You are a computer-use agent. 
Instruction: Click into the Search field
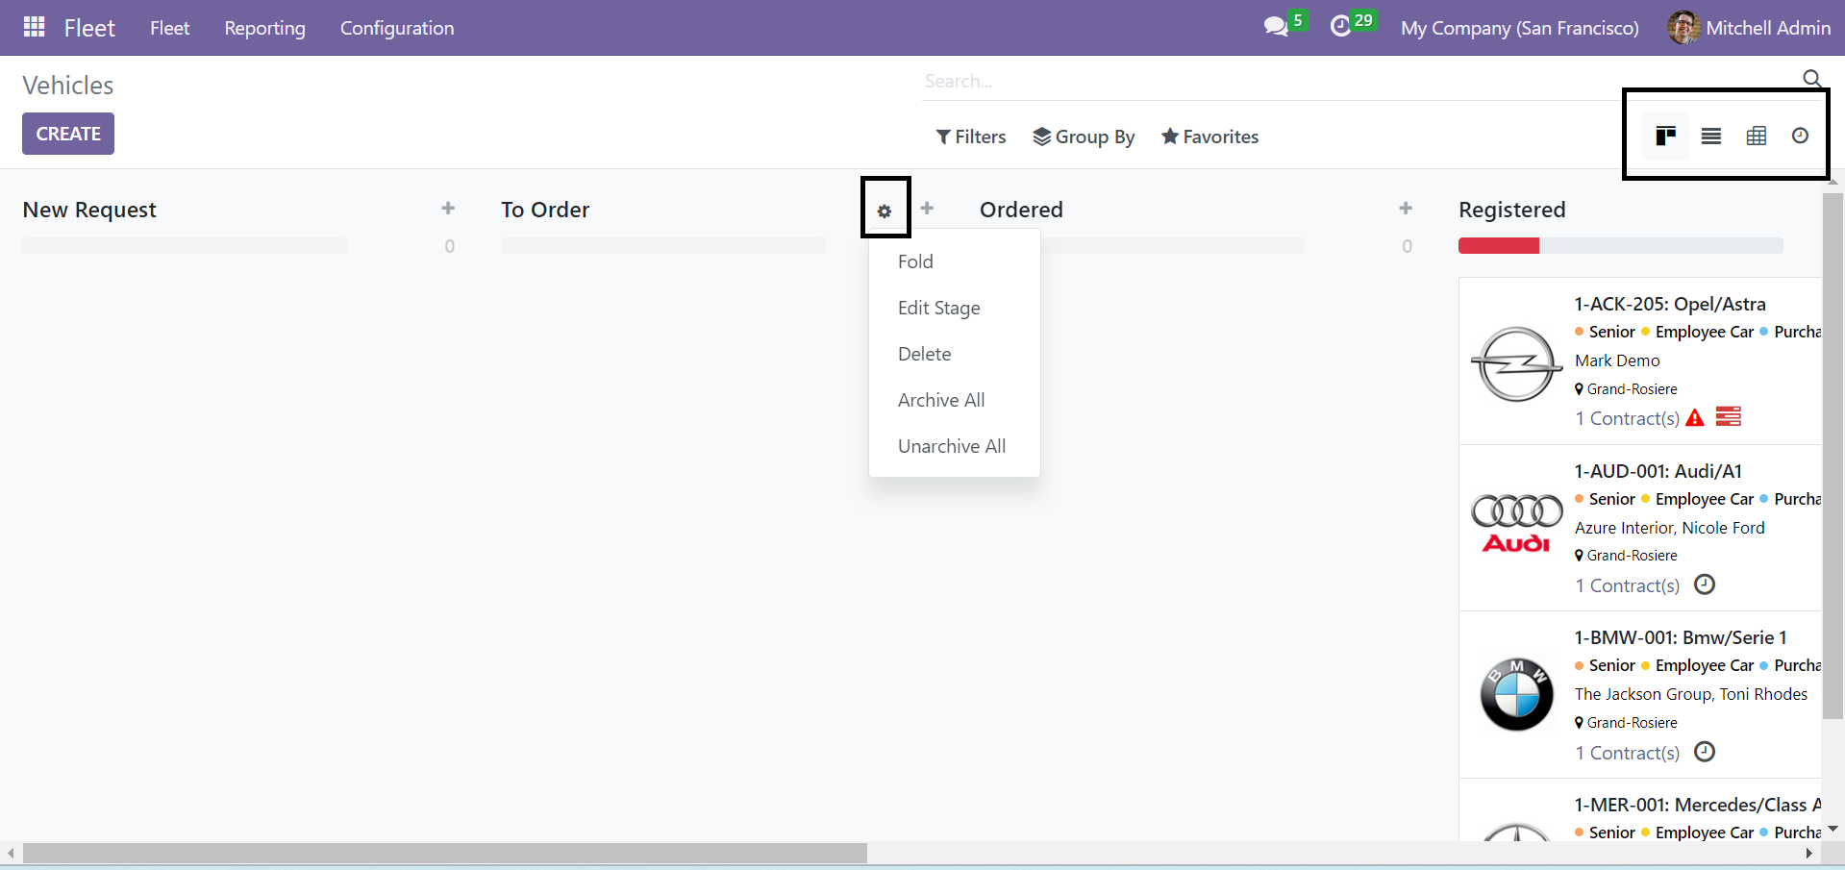[x=1356, y=81]
